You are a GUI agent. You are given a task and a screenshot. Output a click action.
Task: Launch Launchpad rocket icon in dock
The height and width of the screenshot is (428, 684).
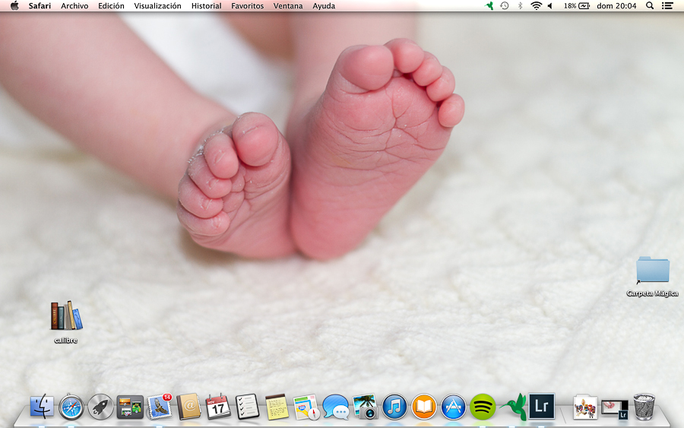[x=100, y=407]
